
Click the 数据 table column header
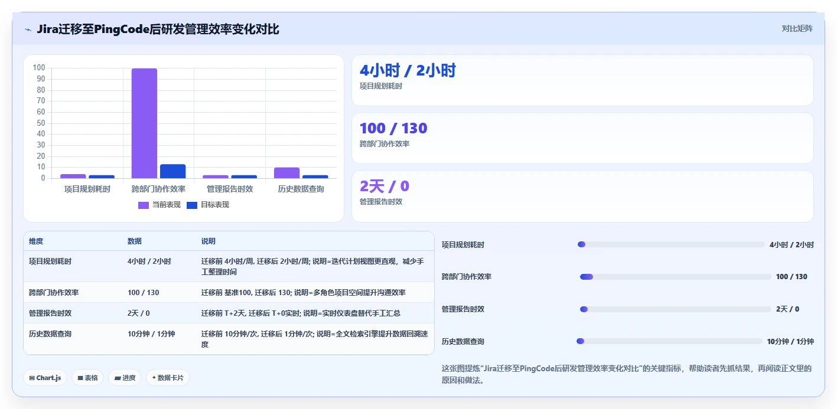[135, 241]
